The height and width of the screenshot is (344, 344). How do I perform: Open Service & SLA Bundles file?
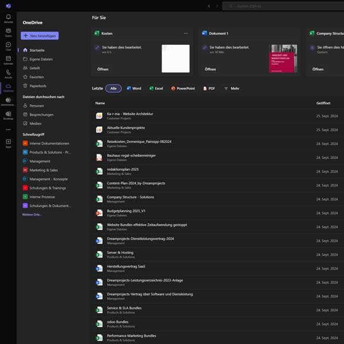[124, 308]
